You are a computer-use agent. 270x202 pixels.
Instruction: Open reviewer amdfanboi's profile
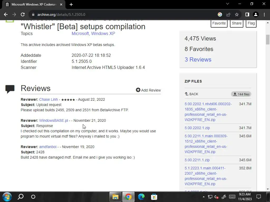coord(48,147)
